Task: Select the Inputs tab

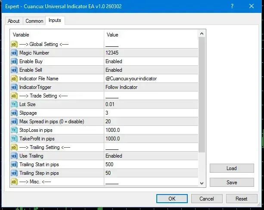Action: point(55,20)
